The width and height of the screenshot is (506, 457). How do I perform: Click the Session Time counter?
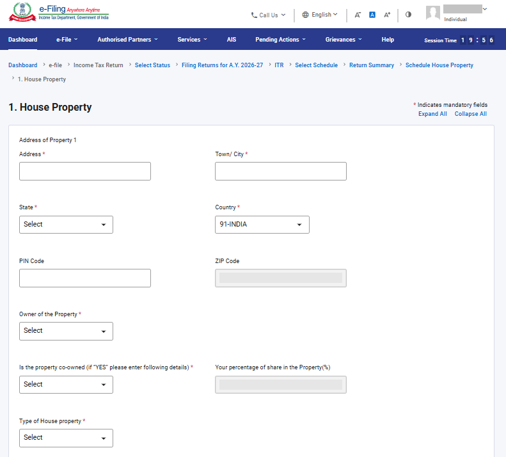[x=459, y=40]
